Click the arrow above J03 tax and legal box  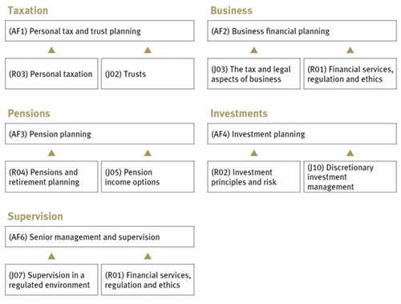point(254,50)
